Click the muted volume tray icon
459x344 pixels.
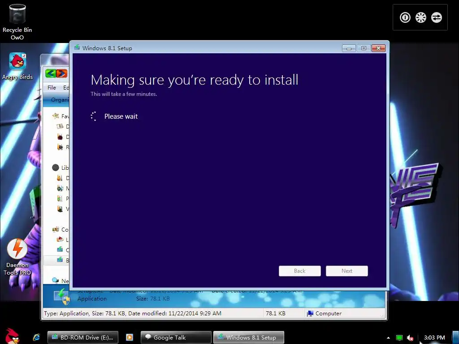coord(410,338)
